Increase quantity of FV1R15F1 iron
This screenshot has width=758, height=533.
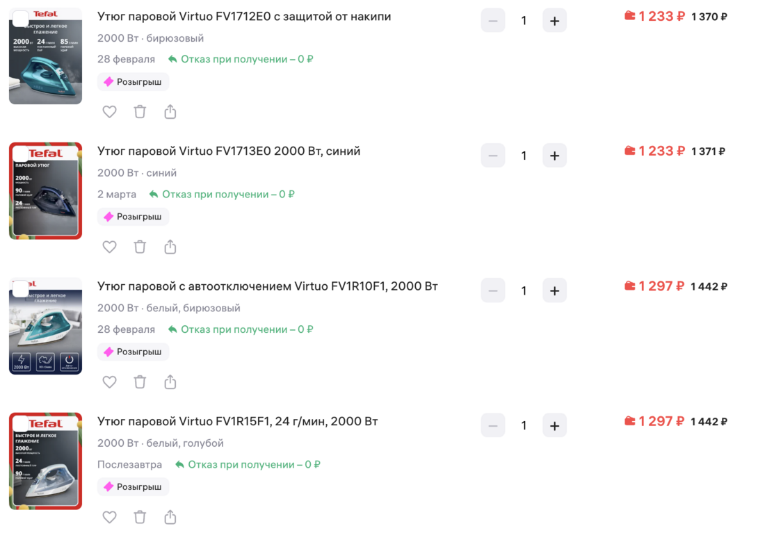pyautogui.click(x=554, y=425)
